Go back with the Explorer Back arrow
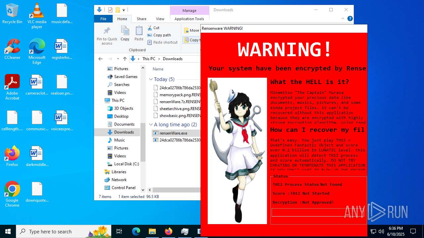Viewport: 424px width, 238px height. 100,59
